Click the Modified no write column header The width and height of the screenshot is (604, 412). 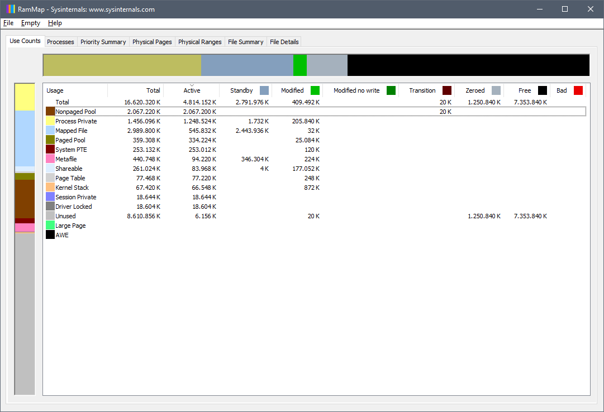[360, 90]
